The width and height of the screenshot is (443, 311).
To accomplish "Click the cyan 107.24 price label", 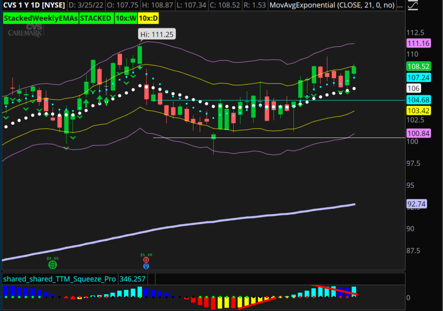I will (x=417, y=77).
